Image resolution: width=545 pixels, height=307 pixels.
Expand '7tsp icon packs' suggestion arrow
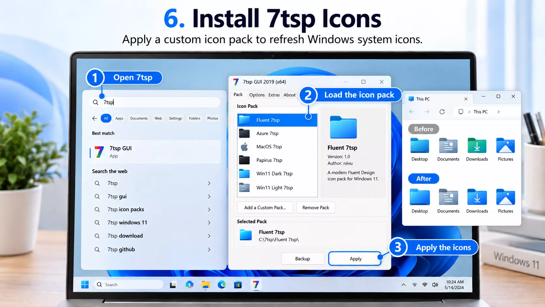[209, 209]
